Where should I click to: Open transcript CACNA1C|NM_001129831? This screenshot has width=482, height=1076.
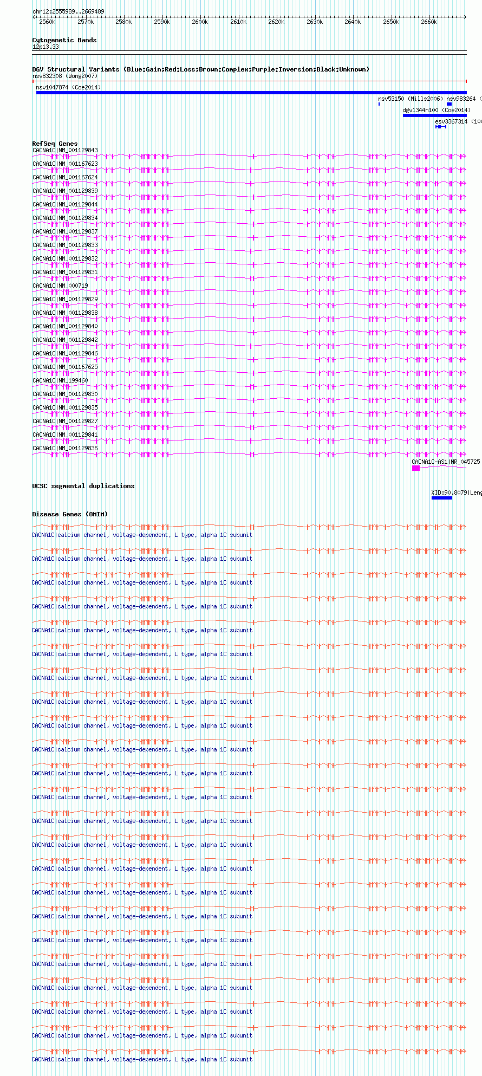[65, 273]
